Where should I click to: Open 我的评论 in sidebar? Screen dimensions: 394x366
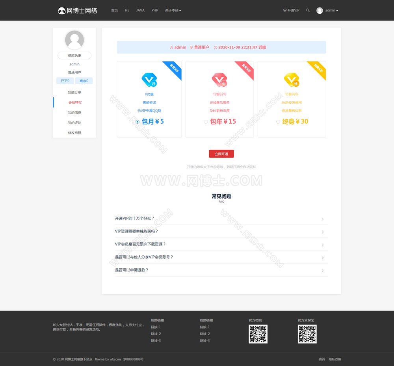tap(74, 123)
